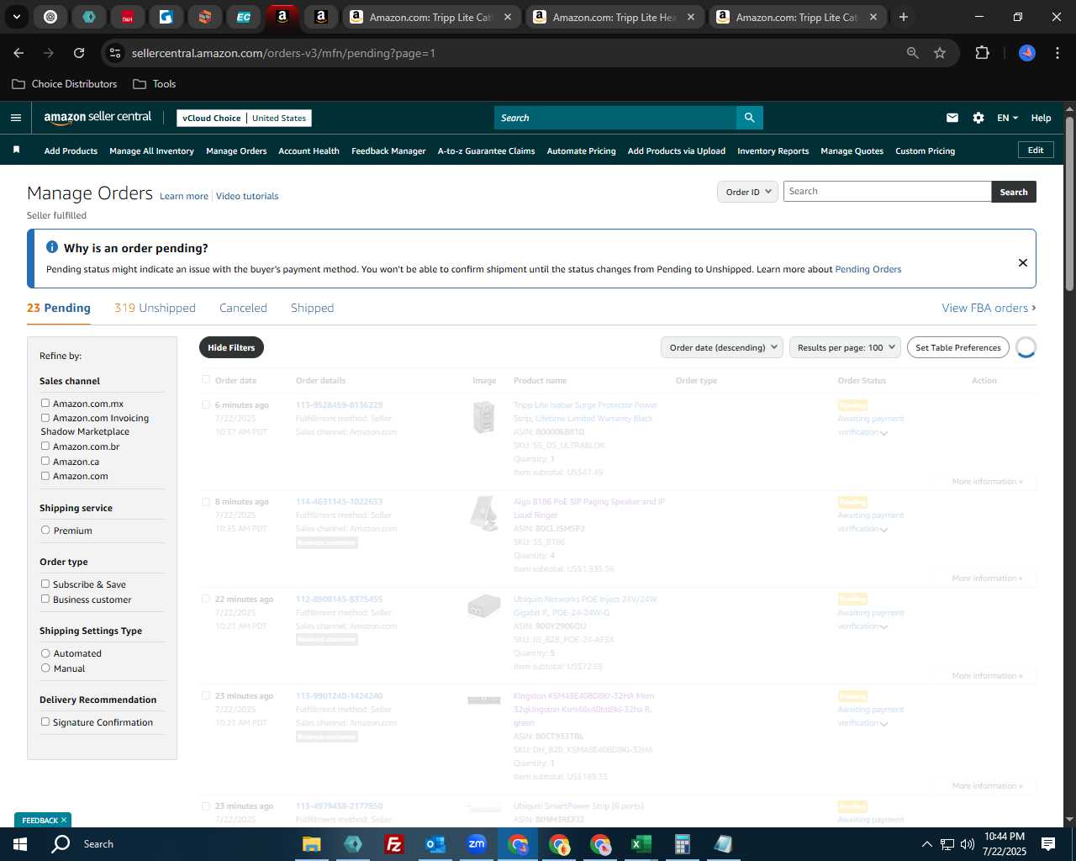Screen dimensions: 1076x861
Task: Open the Chrome profile avatar
Action: pyautogui.click(x=1027, y=53)
